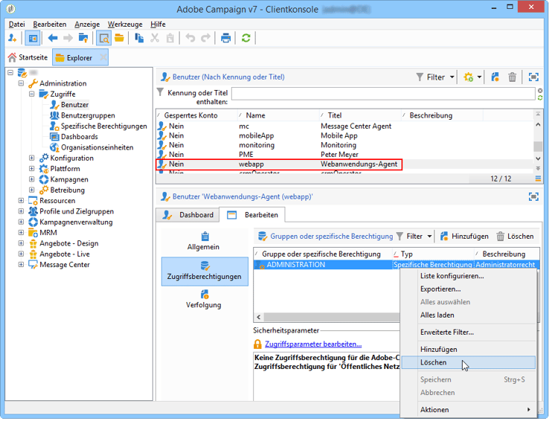Screen dimensions: 558x427
Task: Click the Kennung oder Titel search field
Action: (x=383, y=94)
